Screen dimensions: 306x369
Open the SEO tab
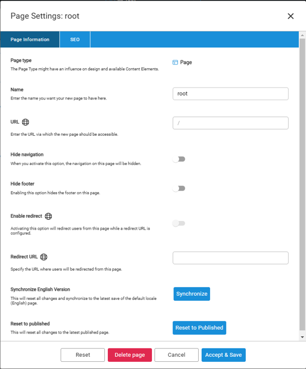pos(75,39)
